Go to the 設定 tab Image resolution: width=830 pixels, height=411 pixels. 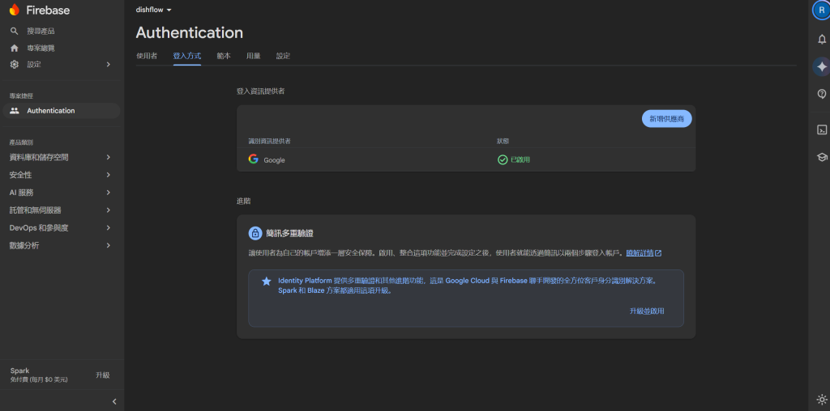(283, 56)
